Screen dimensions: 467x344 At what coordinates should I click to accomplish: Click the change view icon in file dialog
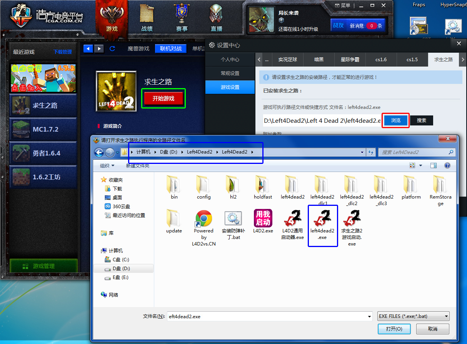pos(412,165)
